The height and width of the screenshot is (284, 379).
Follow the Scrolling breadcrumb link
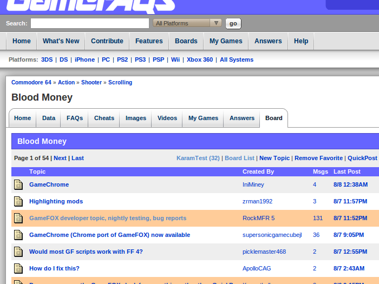tap(120, 82)
